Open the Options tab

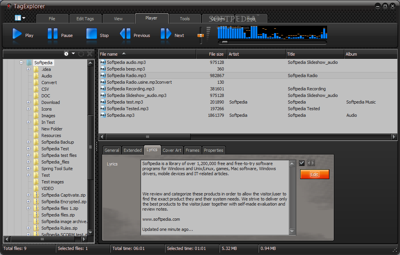pyautogui.click(x=218, y=19)
